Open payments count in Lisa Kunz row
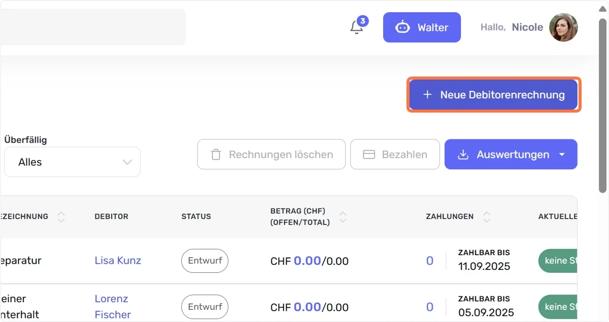 [430, 261]
